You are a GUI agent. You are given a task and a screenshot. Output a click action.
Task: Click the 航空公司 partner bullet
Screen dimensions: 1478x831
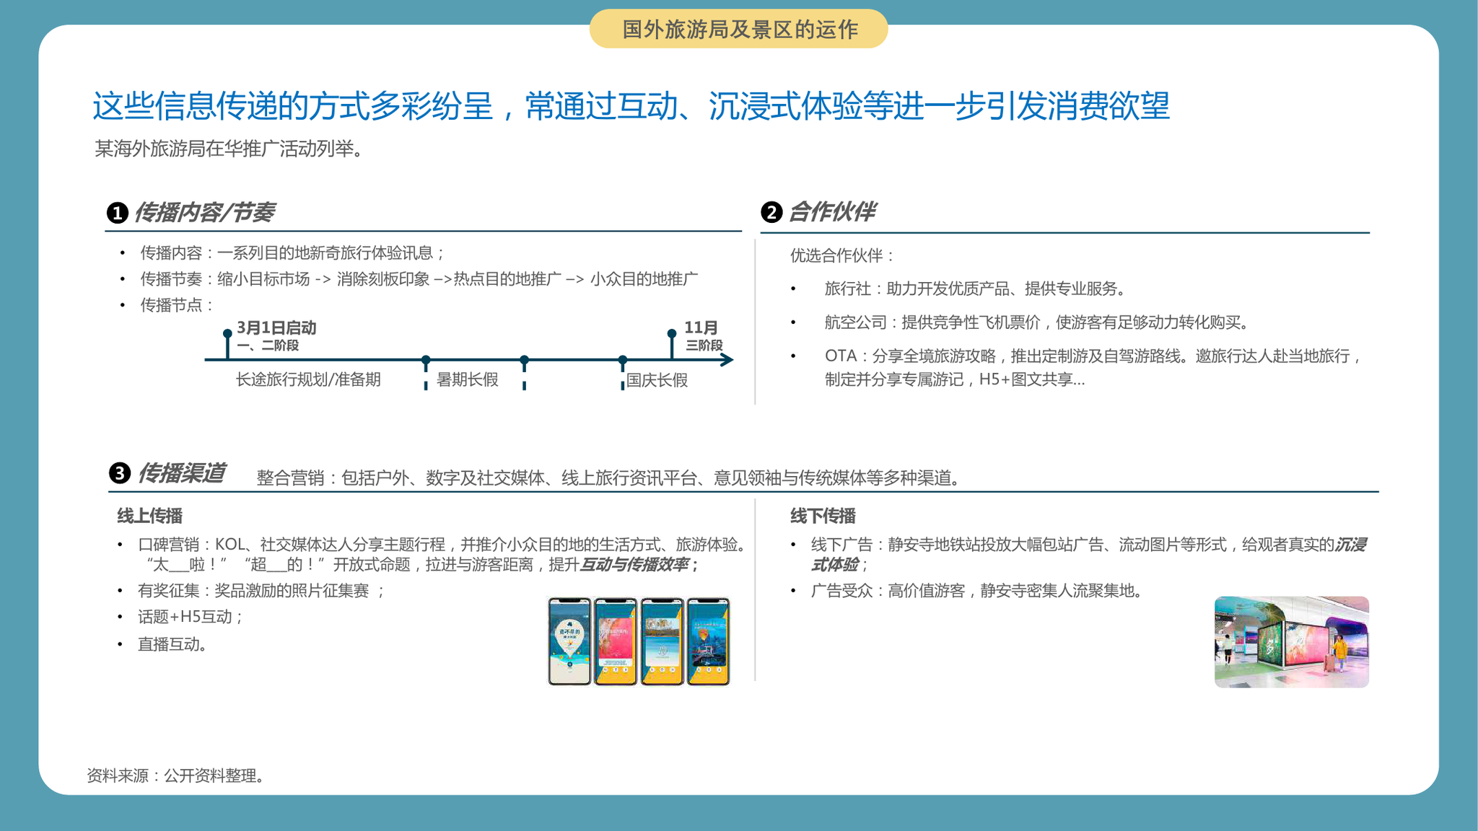pos(1037,322)
